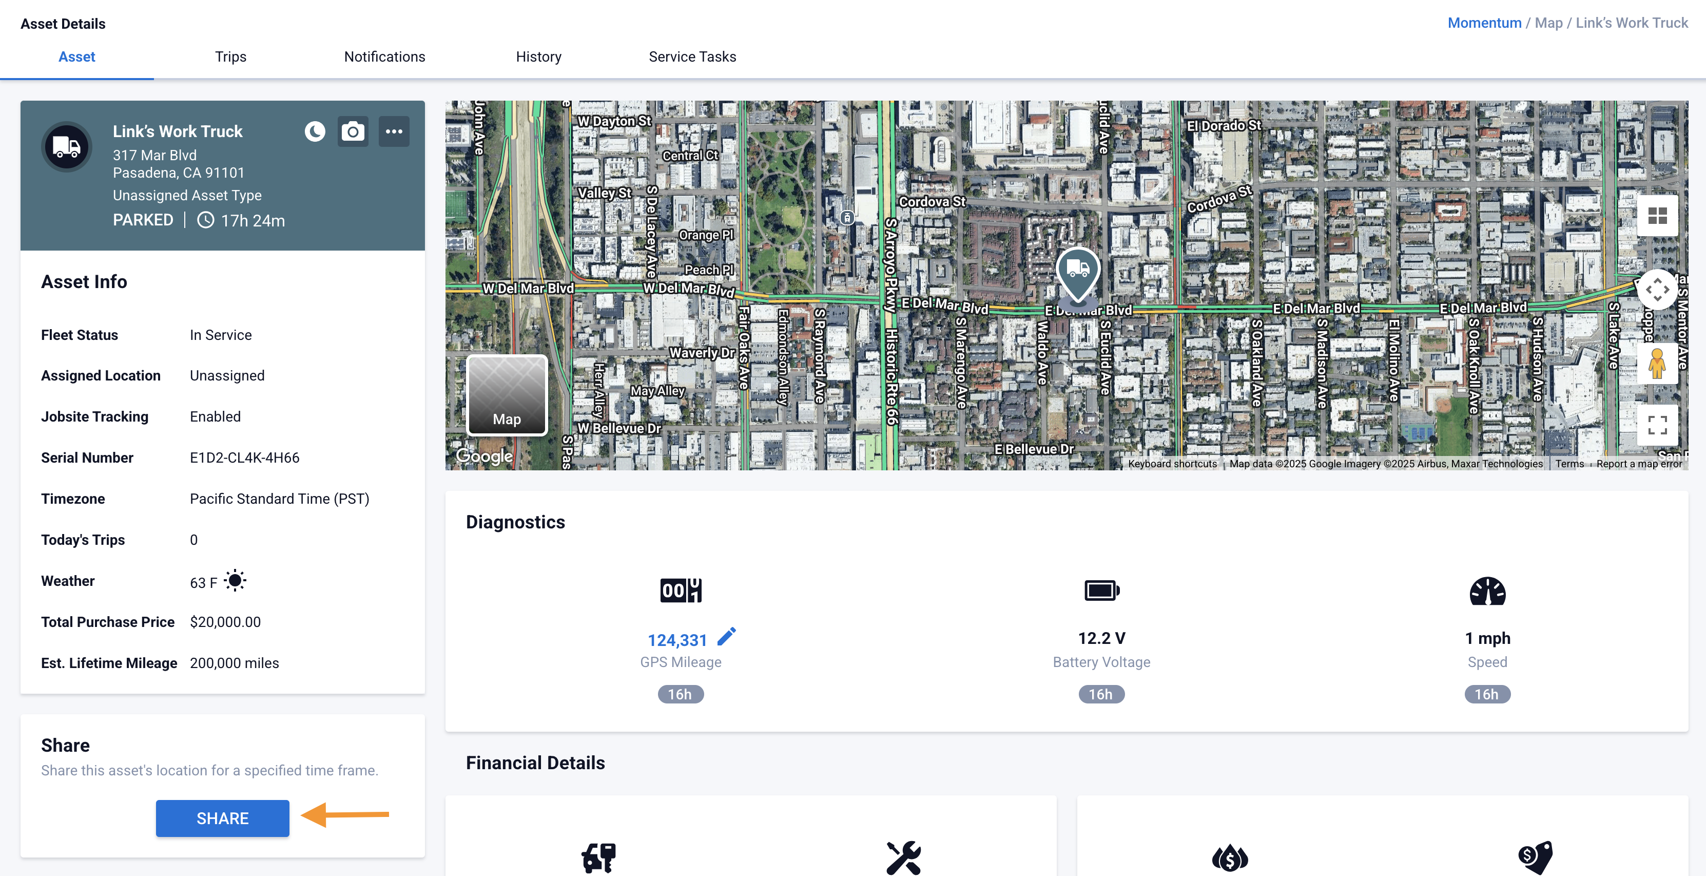Switch to the Trips tab
The height and width of the screenshot is (876, 1706).
[x=230, y=57]
